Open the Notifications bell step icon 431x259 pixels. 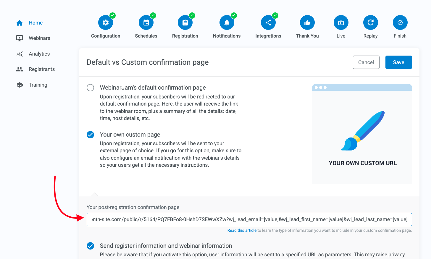coord(227,22)
